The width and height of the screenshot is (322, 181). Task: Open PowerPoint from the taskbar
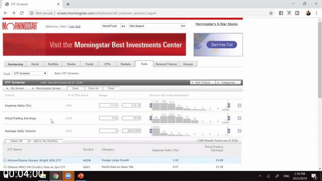coord(80,176)
